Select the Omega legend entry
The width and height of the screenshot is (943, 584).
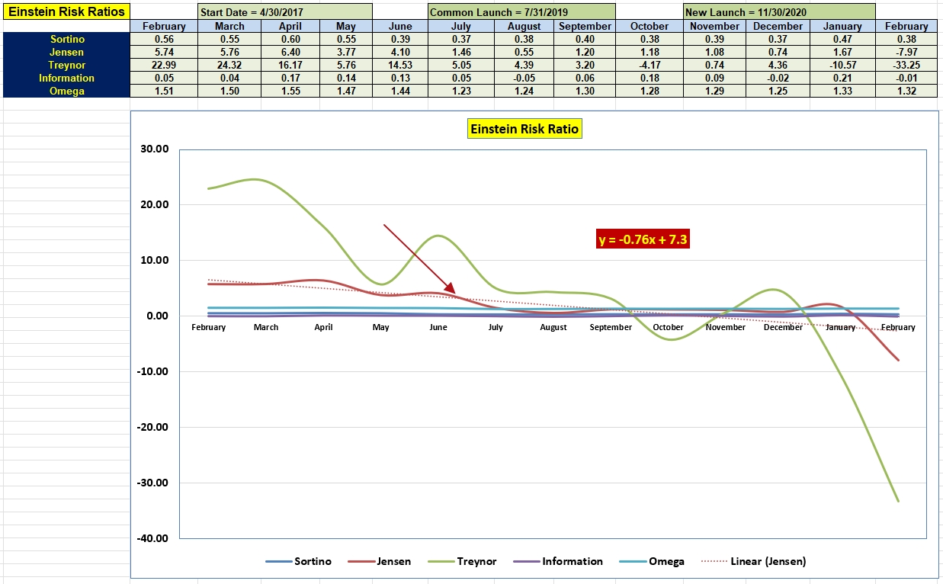(651, 561)
